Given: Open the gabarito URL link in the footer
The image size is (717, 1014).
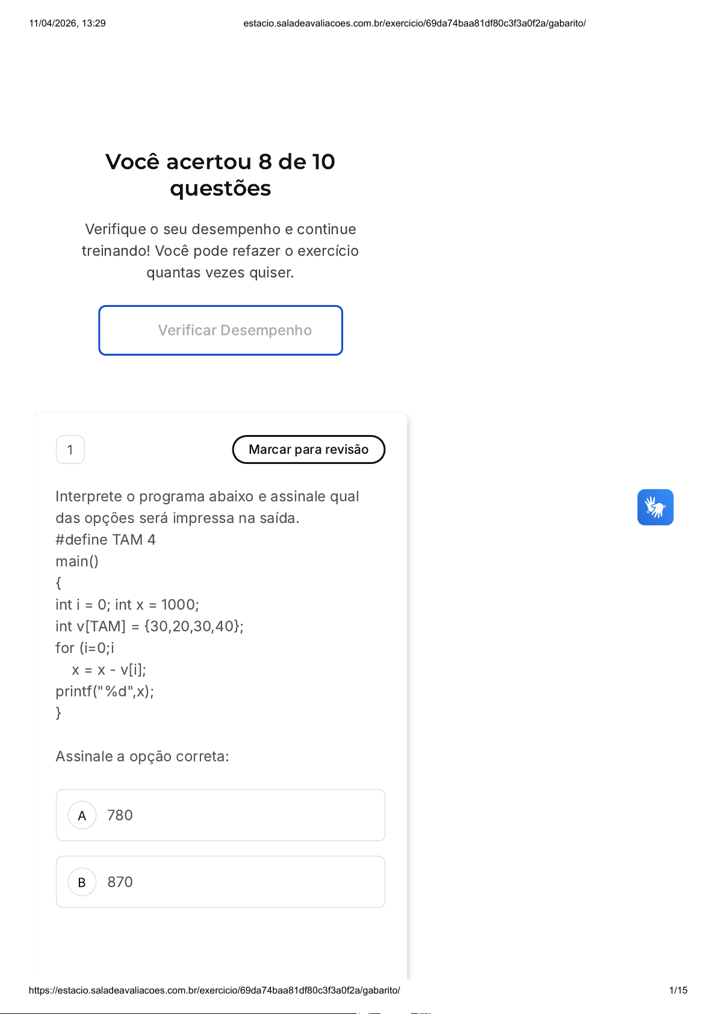Looking at the screenshot, I should pyautogui.click(x=214, y=990).
